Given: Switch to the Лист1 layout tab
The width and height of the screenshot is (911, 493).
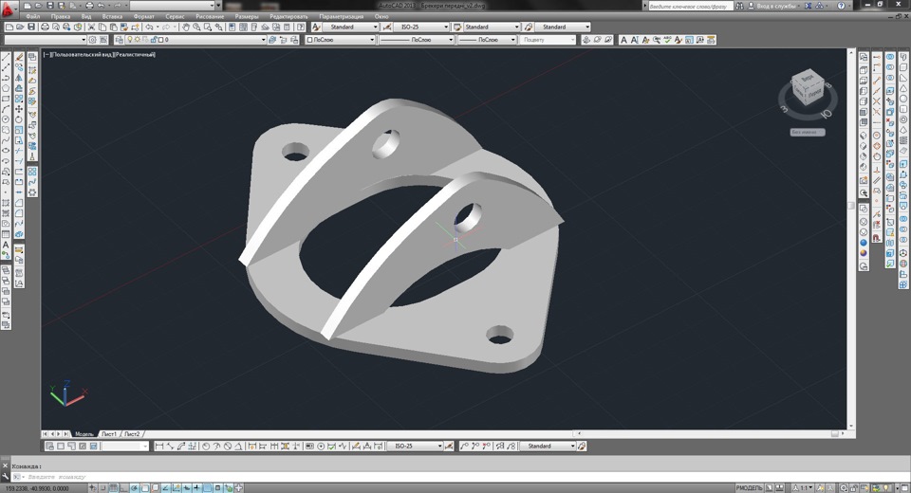Looking at the screenshot, I should 109,434.
